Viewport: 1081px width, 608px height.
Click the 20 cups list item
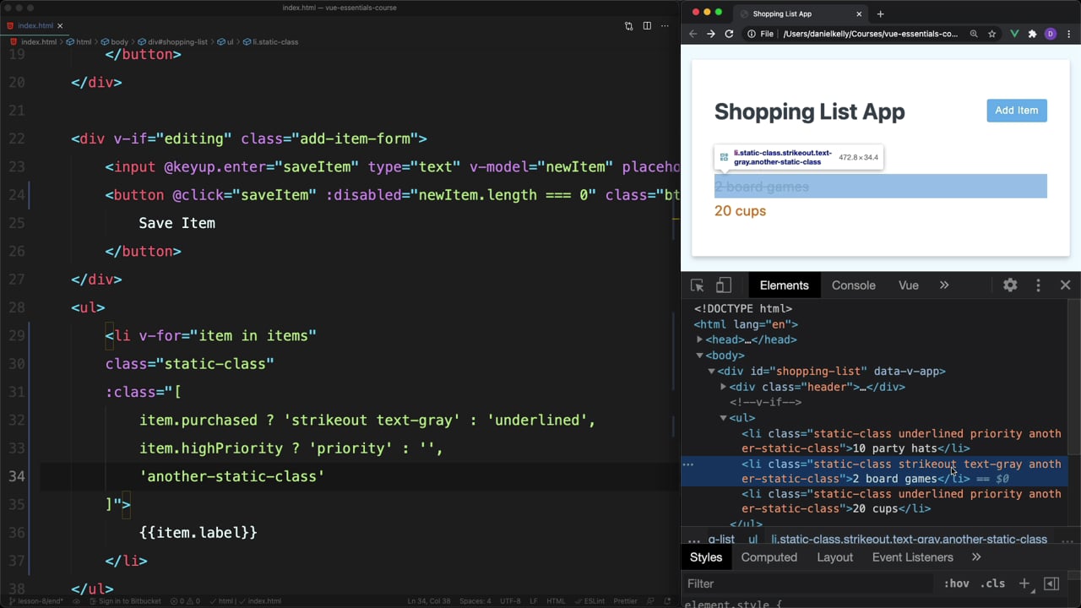740,211
